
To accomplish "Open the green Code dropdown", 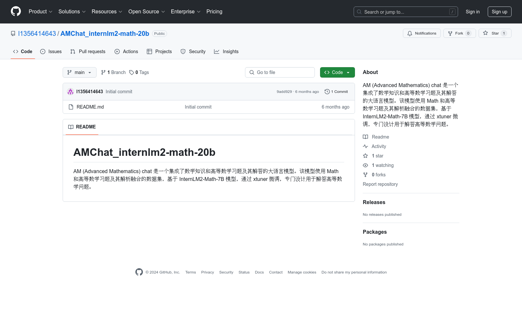I will [x=337, y=72].
